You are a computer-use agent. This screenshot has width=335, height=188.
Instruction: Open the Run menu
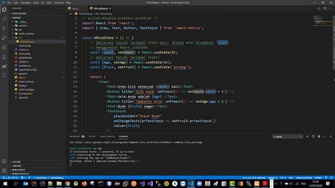49,3
